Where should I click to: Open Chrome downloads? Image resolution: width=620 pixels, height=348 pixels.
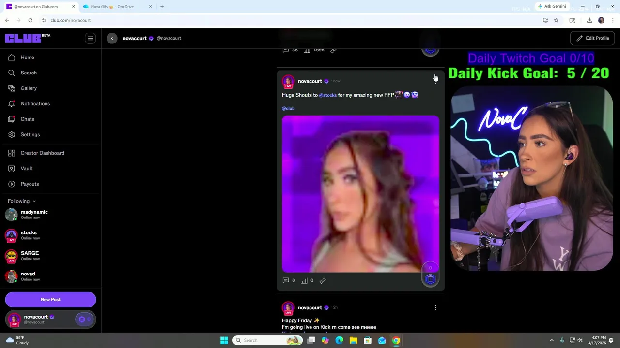589,20
